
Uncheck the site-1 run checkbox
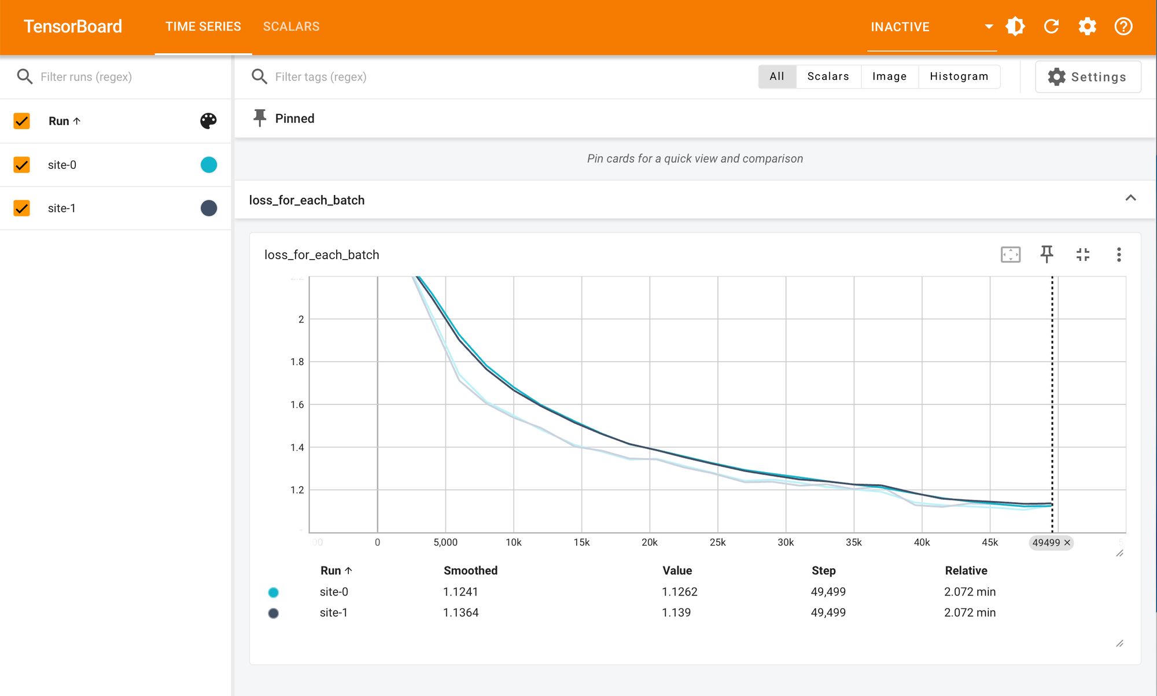(22, 208)
